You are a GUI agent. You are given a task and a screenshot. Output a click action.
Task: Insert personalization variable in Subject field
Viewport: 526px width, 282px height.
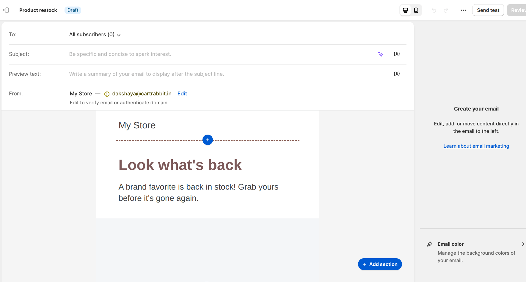click(397, 54)
